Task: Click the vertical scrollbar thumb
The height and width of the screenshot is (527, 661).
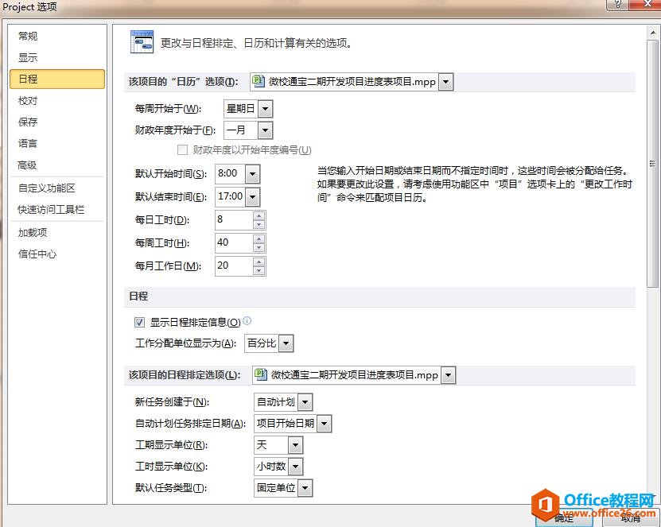Action: coord(652,165)
